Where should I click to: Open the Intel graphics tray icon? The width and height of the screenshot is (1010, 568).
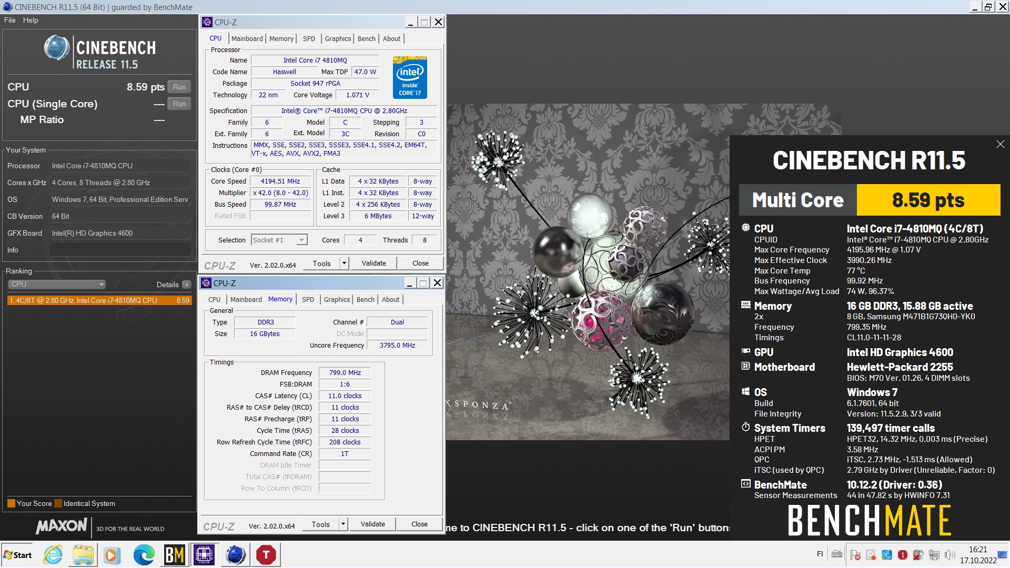[887, 555]
